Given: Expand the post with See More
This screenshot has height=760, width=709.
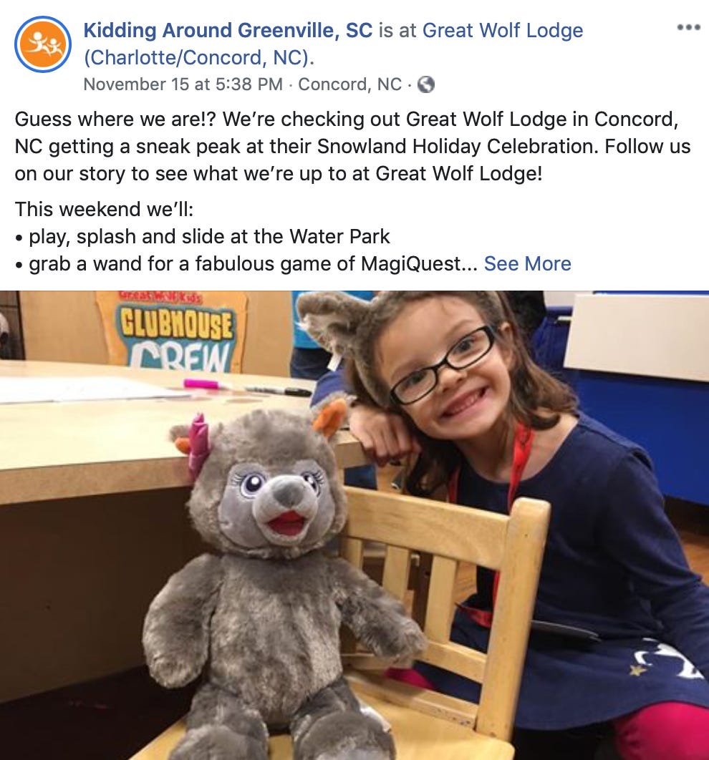Looking at the screenshot, I should 527,263.
